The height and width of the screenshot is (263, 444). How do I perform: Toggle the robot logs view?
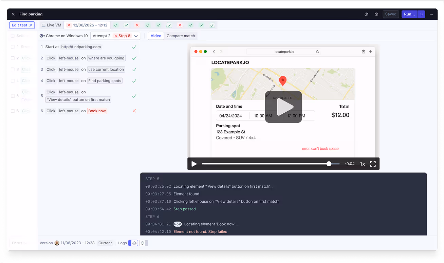tap(134, 243)
